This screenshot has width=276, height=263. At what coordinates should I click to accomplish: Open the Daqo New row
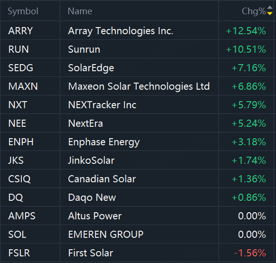coord(137,197)
